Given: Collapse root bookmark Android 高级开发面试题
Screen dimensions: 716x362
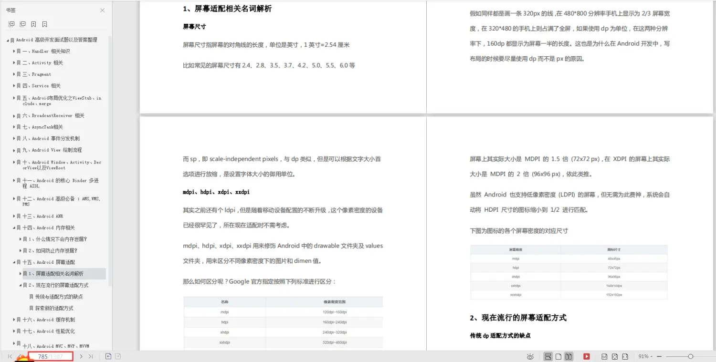Looking at the screenshot, I should [8, 40].
